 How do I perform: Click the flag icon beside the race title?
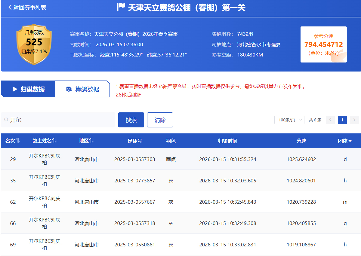pos(121,7)
